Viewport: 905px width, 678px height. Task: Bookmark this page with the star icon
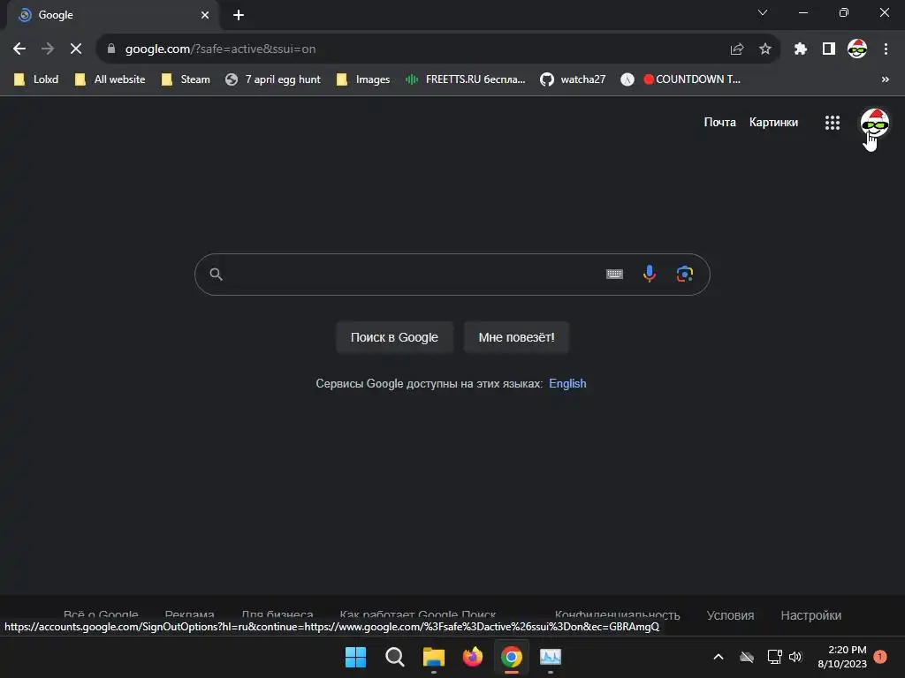(x=765, y=49)
